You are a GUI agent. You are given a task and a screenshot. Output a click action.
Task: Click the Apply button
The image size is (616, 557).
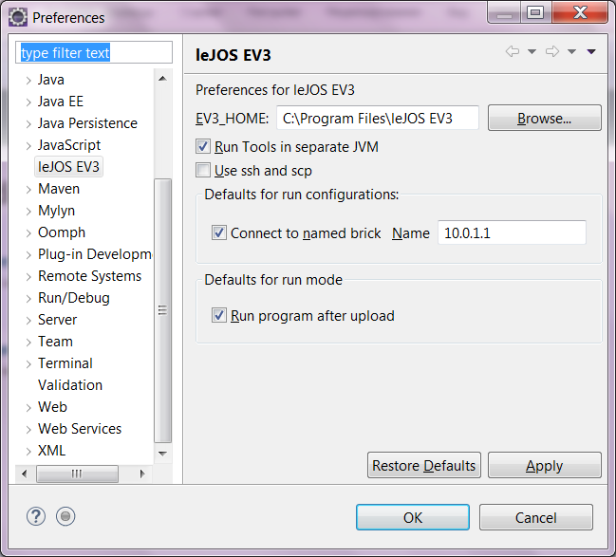(545, 465)
